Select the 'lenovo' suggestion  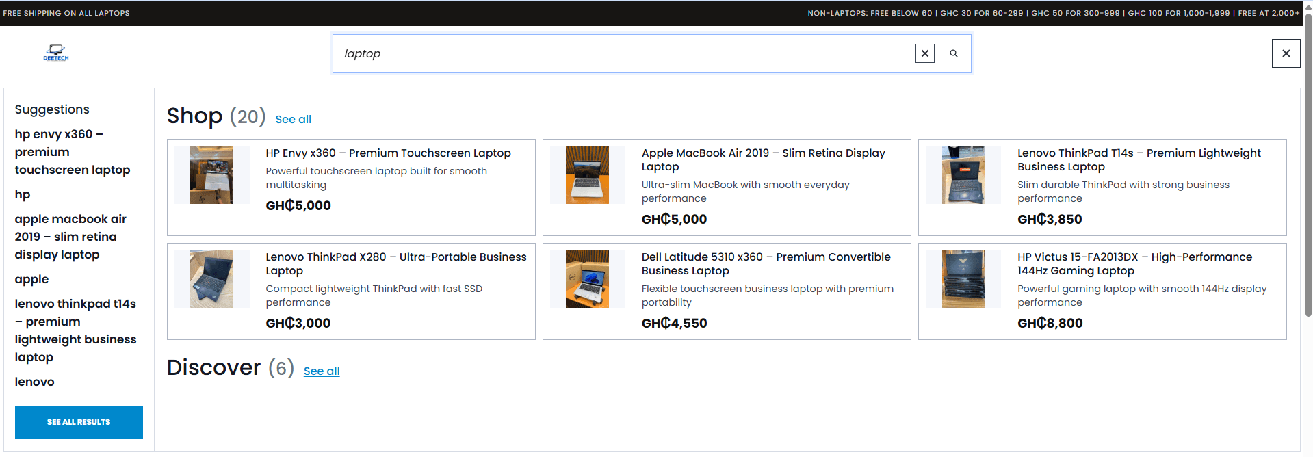[34, 382]
